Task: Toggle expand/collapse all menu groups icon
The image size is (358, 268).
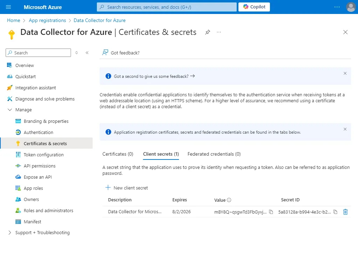Action: [x=77, y=53]
